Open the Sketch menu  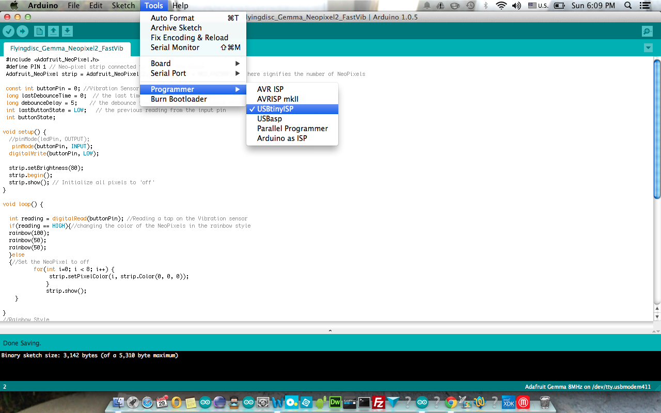pyautogui.click(x=123, y=6)
